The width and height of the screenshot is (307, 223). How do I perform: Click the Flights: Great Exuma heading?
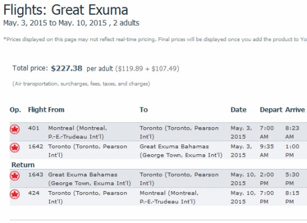pos(66,10)
